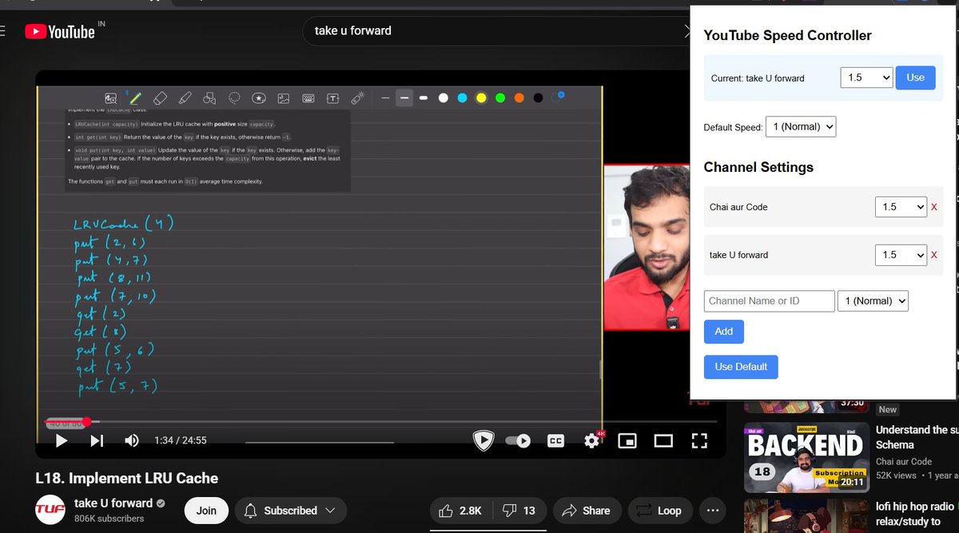
Task: Click the YouTube search box
Action: pyautogui.click(x=495, y=30)
